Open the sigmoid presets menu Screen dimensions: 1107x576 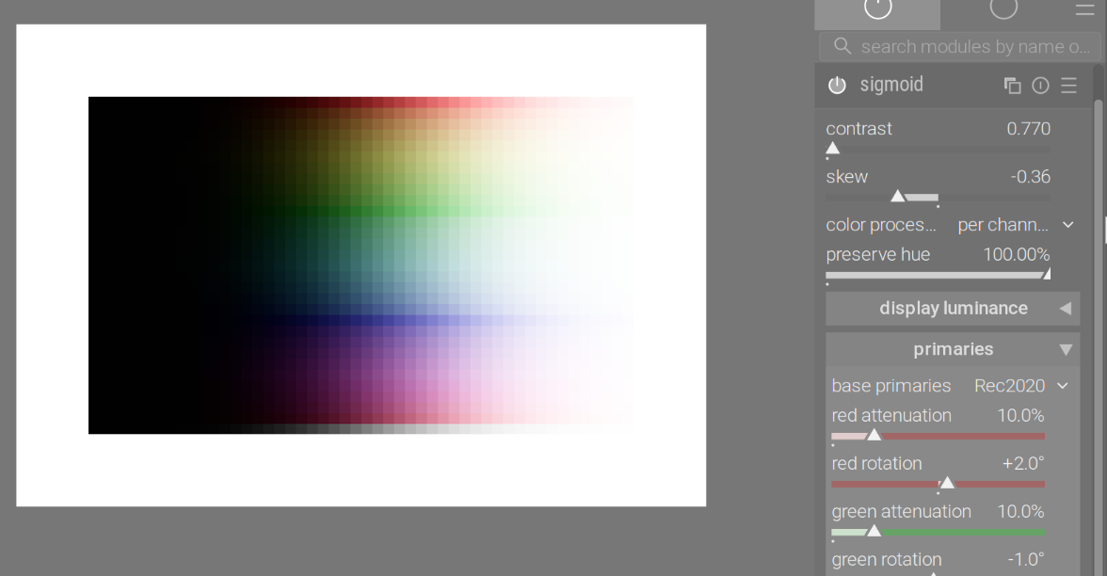1068,86
